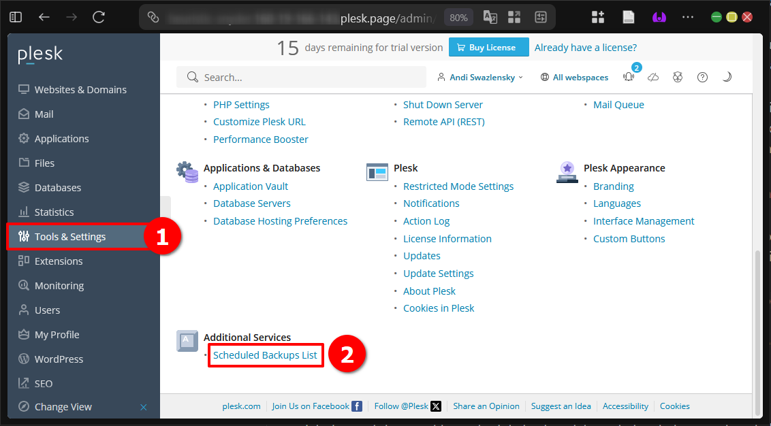This screenshot has height=426, width=771.
Task: Open the All webspaces selector
Action: (x=574, y=77)
